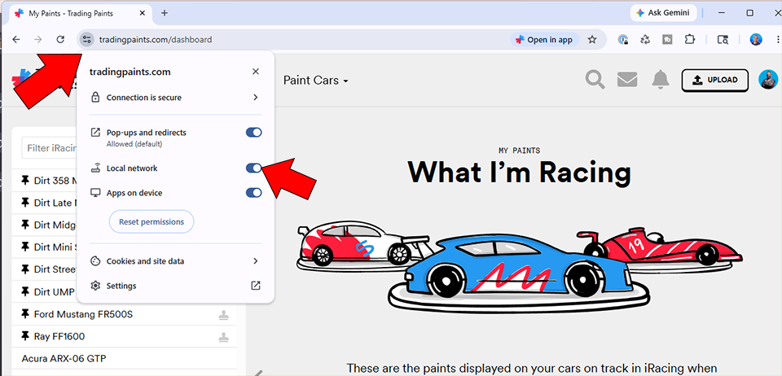This screenshot has height=376, width=782.
Task: Select the Dirt 358 car row
Action: (x=45, y=181)
